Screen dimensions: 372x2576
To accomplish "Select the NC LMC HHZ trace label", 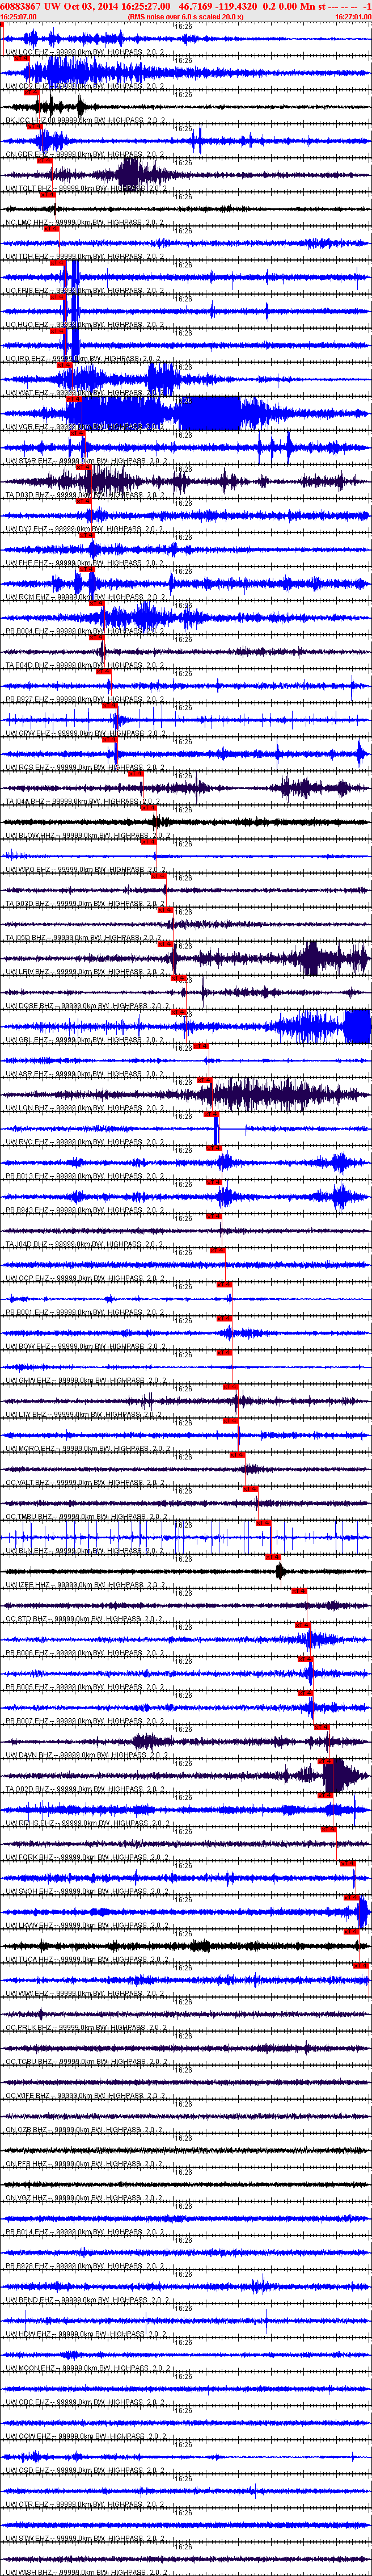I will (86, 222).
